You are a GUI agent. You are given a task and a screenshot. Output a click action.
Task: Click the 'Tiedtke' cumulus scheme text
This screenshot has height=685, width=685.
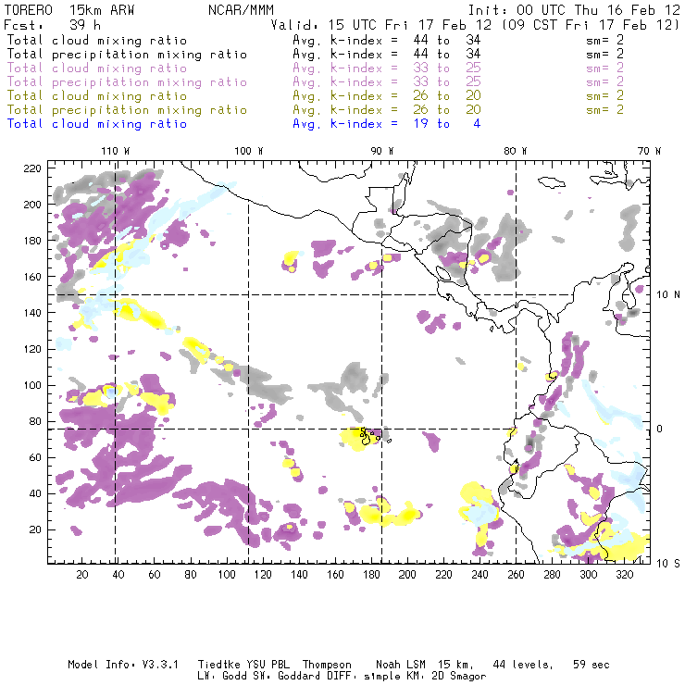pos(218,665)
